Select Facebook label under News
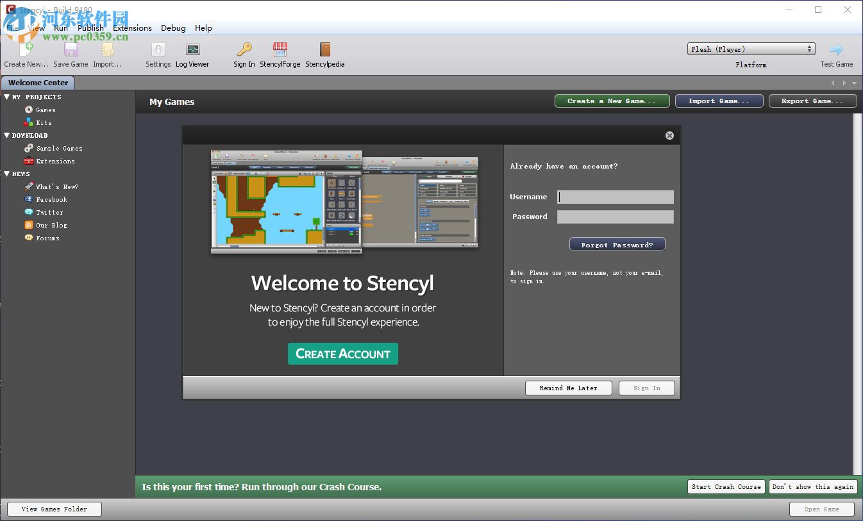The height and width of the screenshot is (521, 863). pyautogui.click(x=52, y=200)
